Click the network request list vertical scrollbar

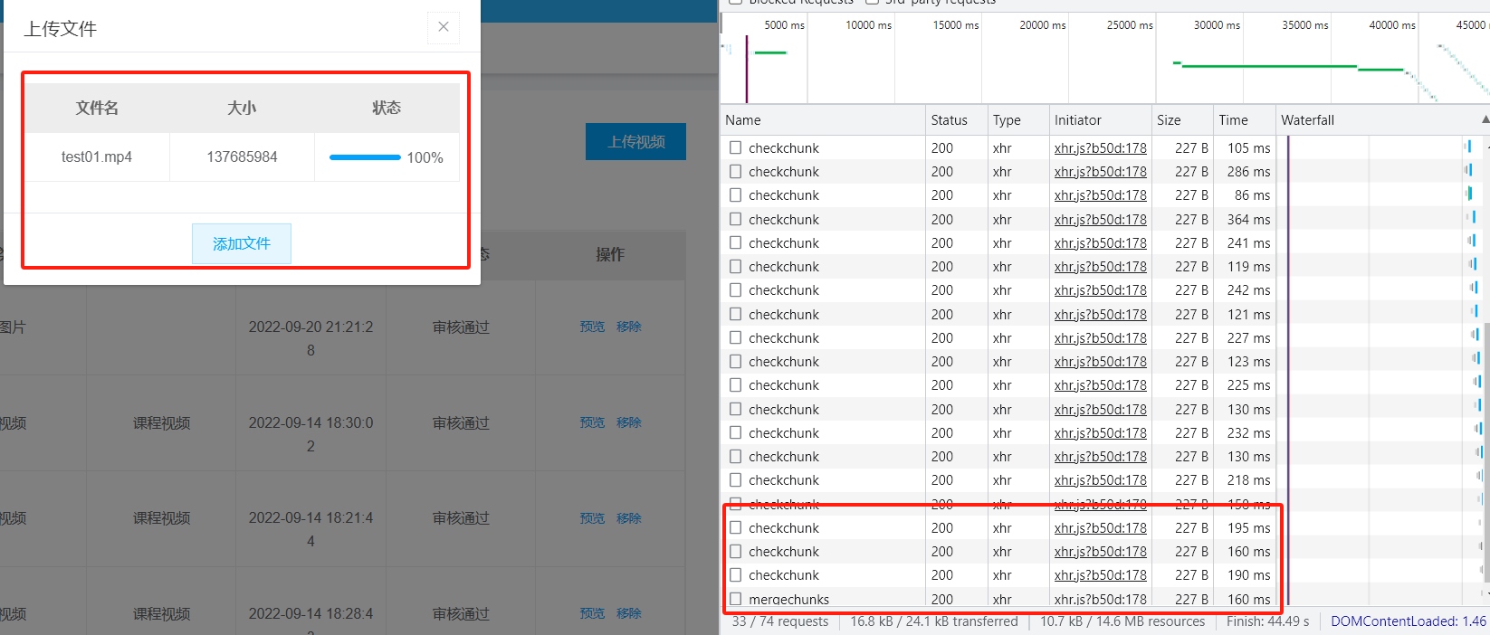click(1485, 452)
